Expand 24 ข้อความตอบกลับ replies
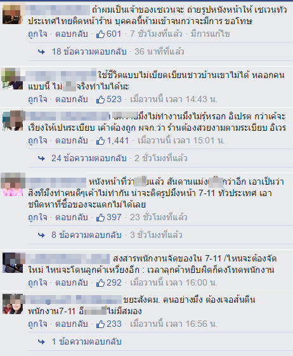The image size is (293, 356). coord(89,158)
